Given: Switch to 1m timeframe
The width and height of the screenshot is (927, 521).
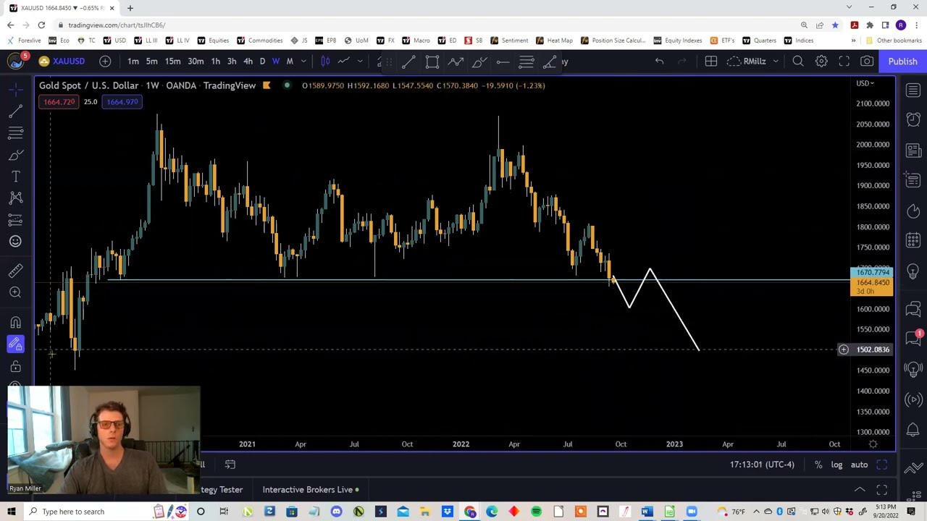Looking at the screenshot, I should [x=133, y=62].
